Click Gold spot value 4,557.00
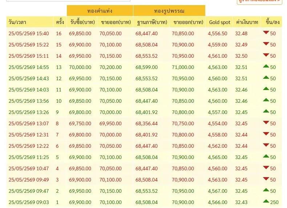The image size is (287, 208). coord(218,112)
